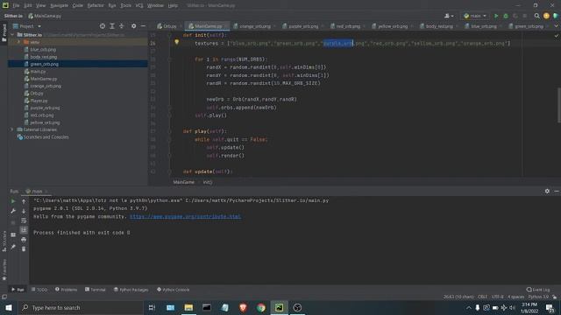Show hidden editor tabs dropdown chevron
Viewport: 561px width, 315px height.
(x=556, y=26)
